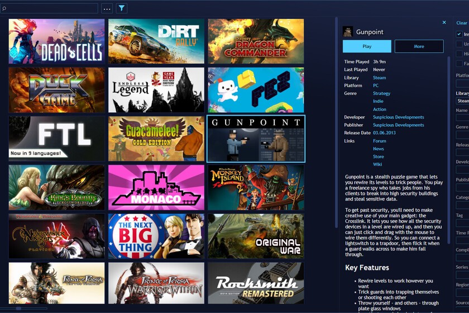469x313 pixels.
Task: Select the Guacamelee! Gold Edition cover
Action: [156, 139]
